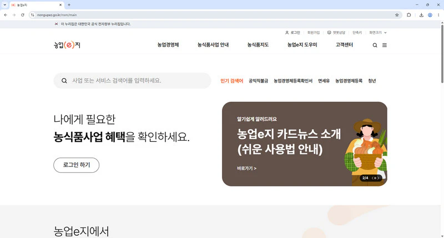This screenshot has width=444, height=238.
Task: Click the official government site notice text
Action: pos(95,24)
